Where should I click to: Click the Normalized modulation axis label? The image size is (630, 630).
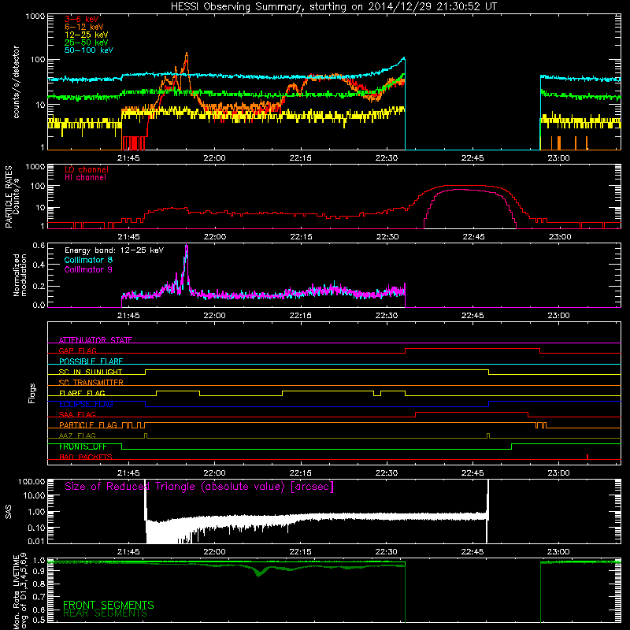coord(20,275)
